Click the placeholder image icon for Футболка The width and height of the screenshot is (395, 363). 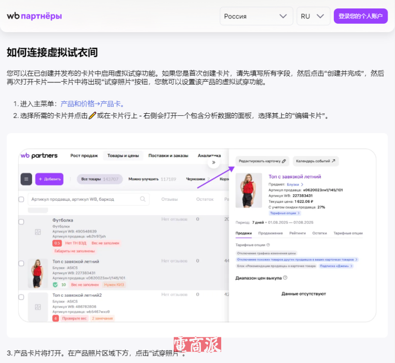[x=37, y=232]
